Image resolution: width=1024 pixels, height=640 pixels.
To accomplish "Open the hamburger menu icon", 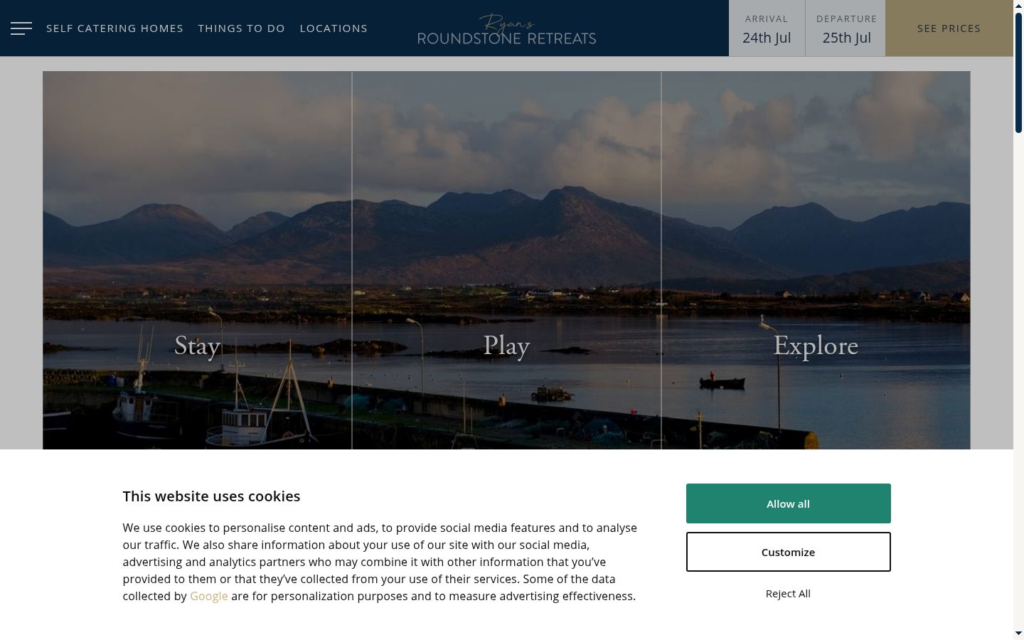I will (21, 28).
